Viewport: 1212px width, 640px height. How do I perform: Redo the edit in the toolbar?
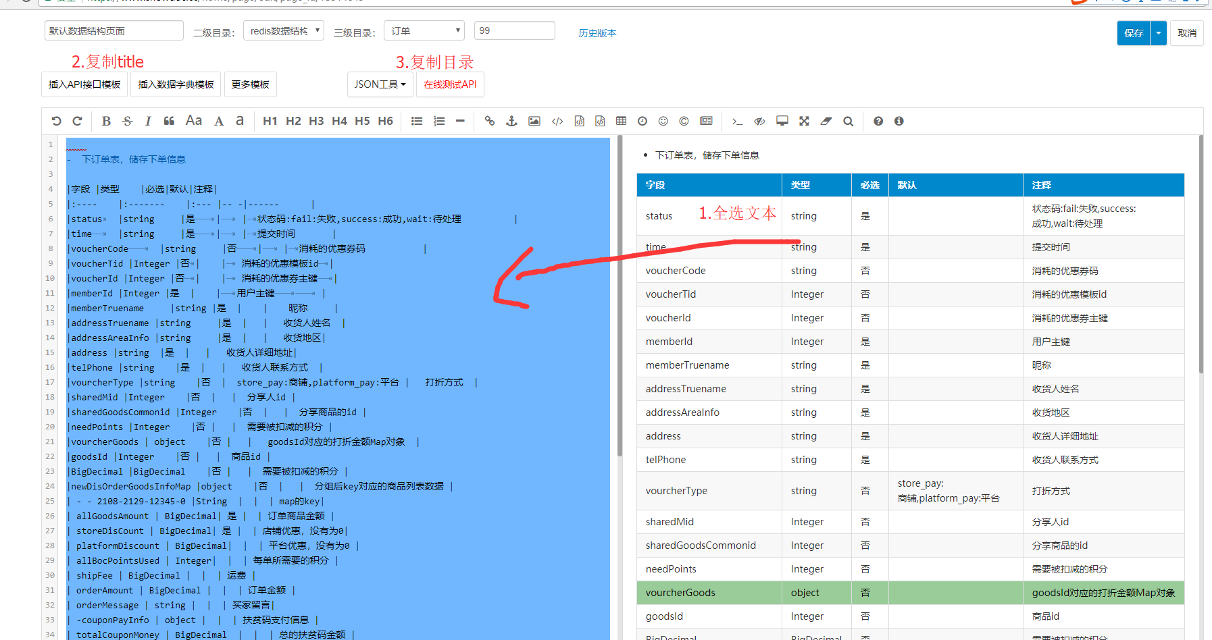pos(77,121)
